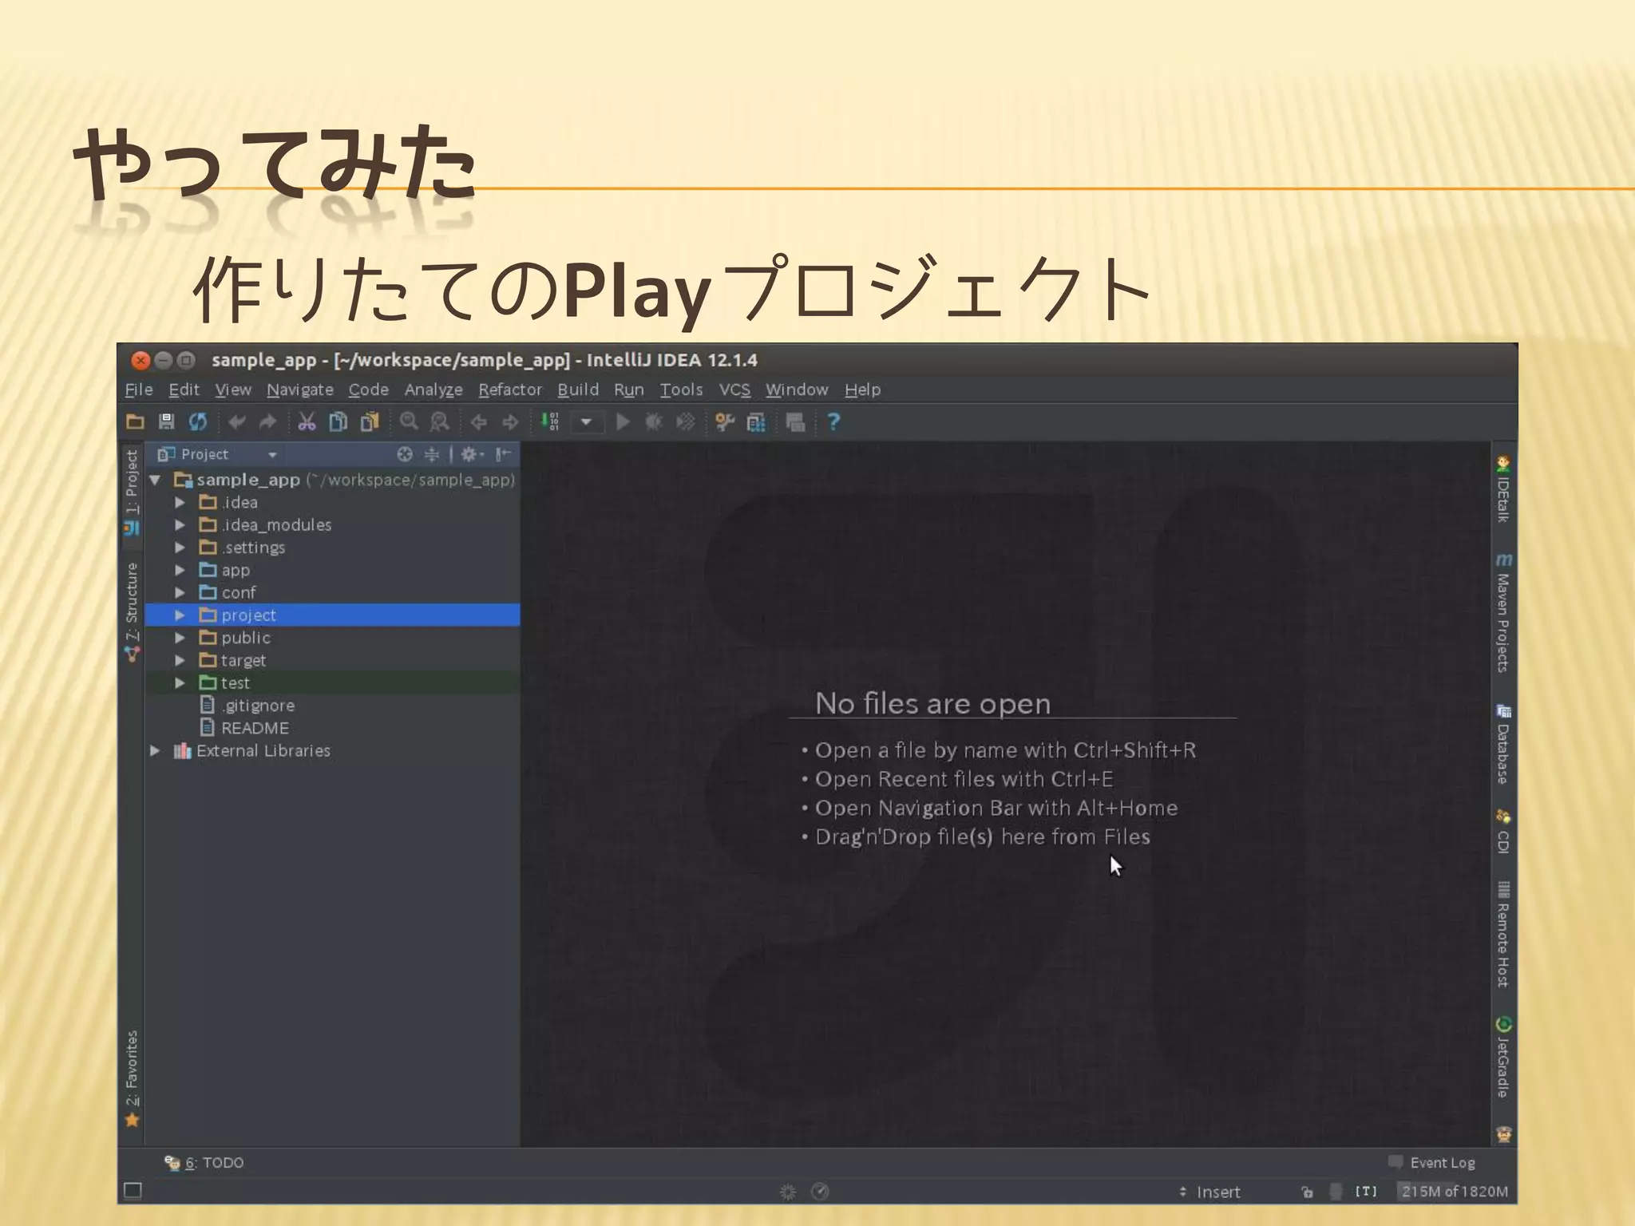Open the Navigate menu
The height and width of the screenshot is (1226, 1635).
(x=300, y=390)
